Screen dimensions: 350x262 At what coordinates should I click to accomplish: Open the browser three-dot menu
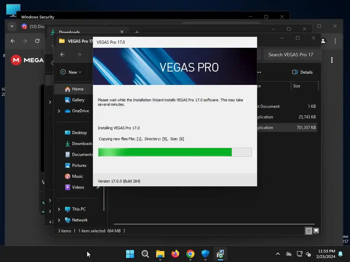click(335, 41)
